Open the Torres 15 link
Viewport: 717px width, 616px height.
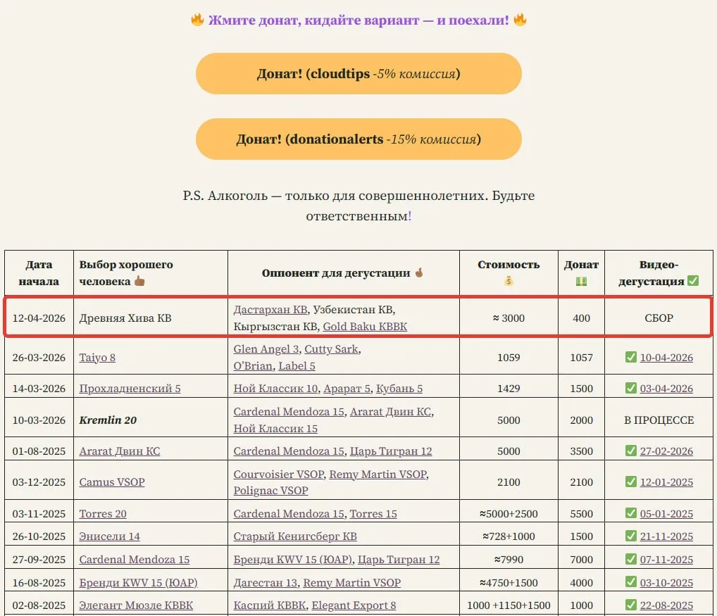(x=373, y=514)
